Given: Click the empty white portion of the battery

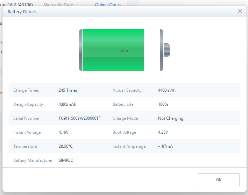Looking at the screenshot, I should coord(152,50).
